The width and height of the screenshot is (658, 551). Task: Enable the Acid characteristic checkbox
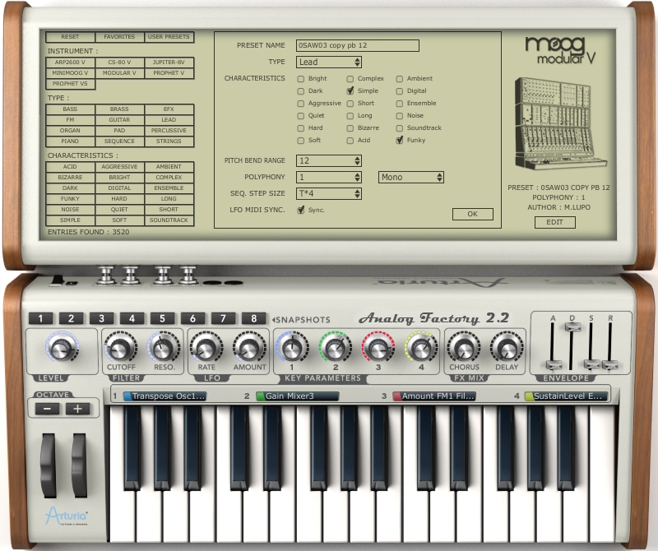pos(350,141)
